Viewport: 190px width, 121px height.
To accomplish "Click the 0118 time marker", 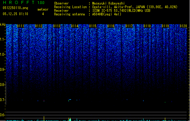I will click(x=147, y=26).
